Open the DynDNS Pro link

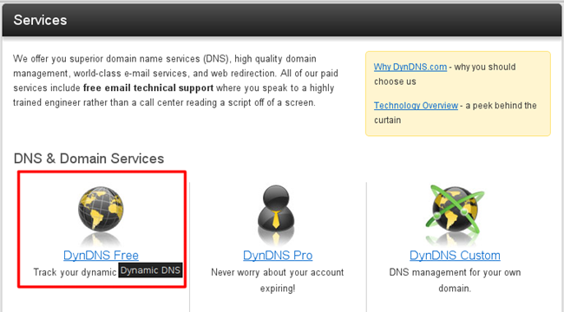point(278,255)
